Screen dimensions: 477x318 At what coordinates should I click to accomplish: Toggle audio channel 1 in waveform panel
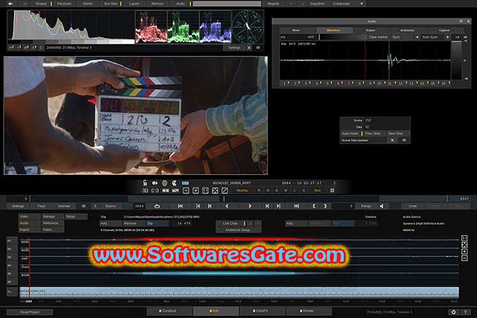coord(285,83)
